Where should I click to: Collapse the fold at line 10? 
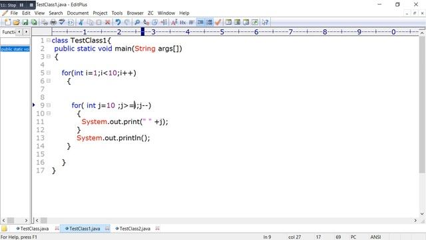pos(49,113)
